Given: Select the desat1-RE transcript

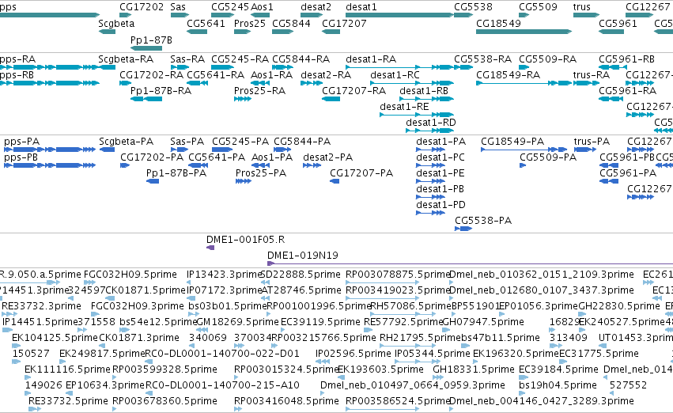Looking at the screenshot, I should [x=417, y=115].
